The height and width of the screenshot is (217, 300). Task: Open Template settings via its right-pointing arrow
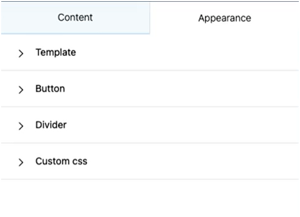(x=21, y=54)
